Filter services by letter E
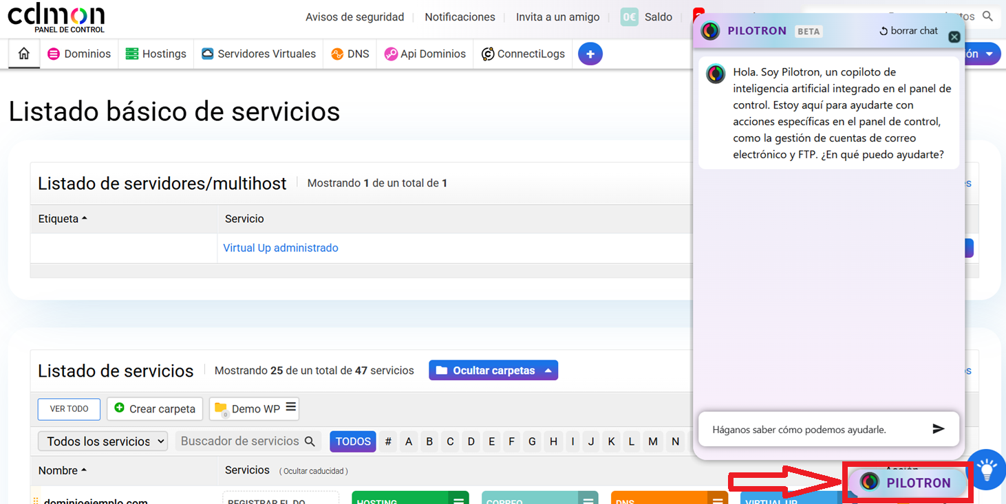The width and height of the screenshot is (1006, 504). click(x=491, y=441)
